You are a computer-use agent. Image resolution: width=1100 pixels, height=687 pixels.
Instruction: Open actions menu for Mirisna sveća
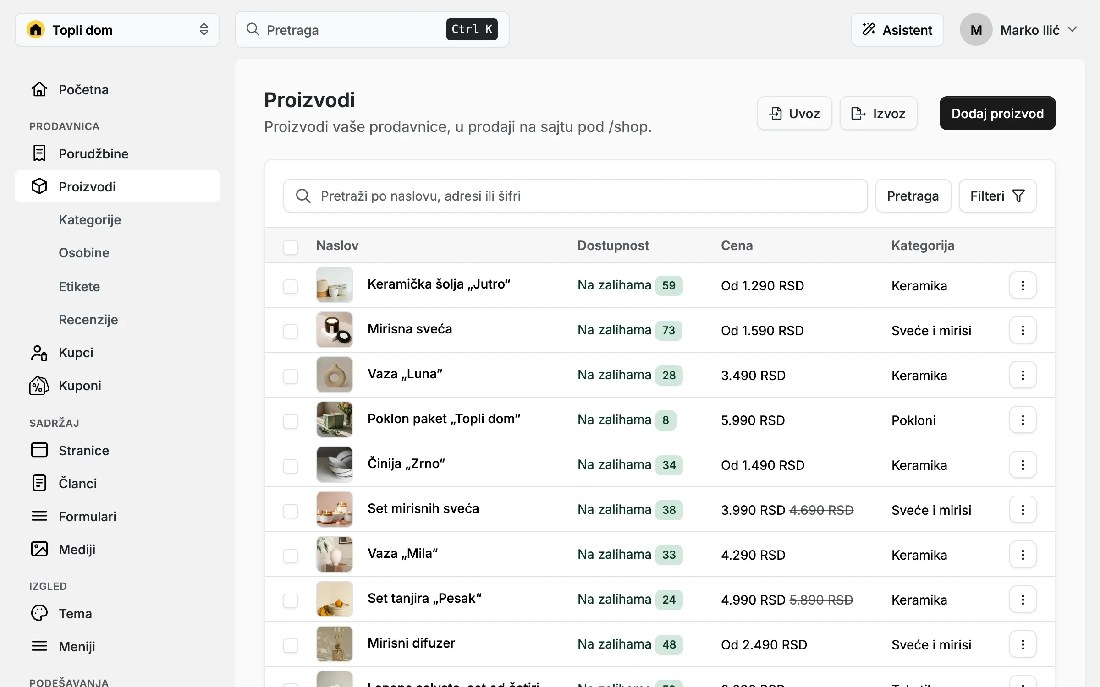[x=1023, y=330]
